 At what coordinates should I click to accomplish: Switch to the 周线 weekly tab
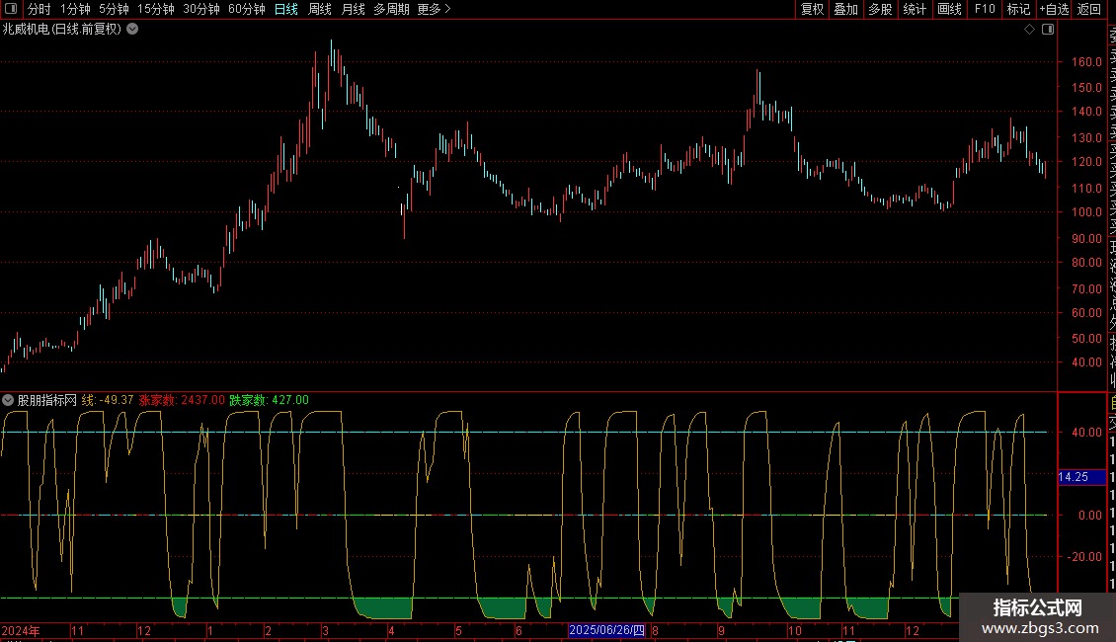tap(320, 9)
